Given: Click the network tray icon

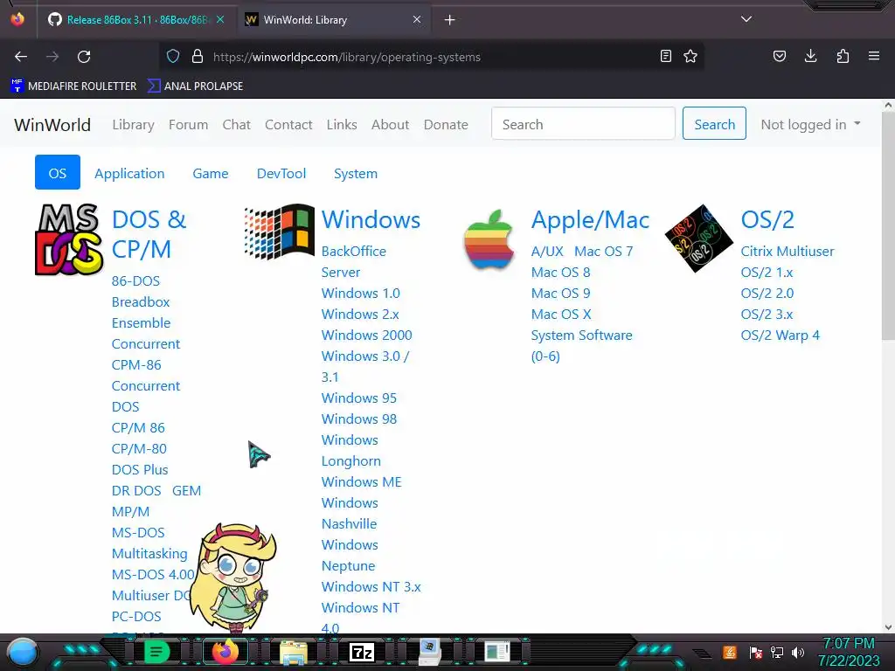Looking at the screenshot, I should (x=777, y=652).
